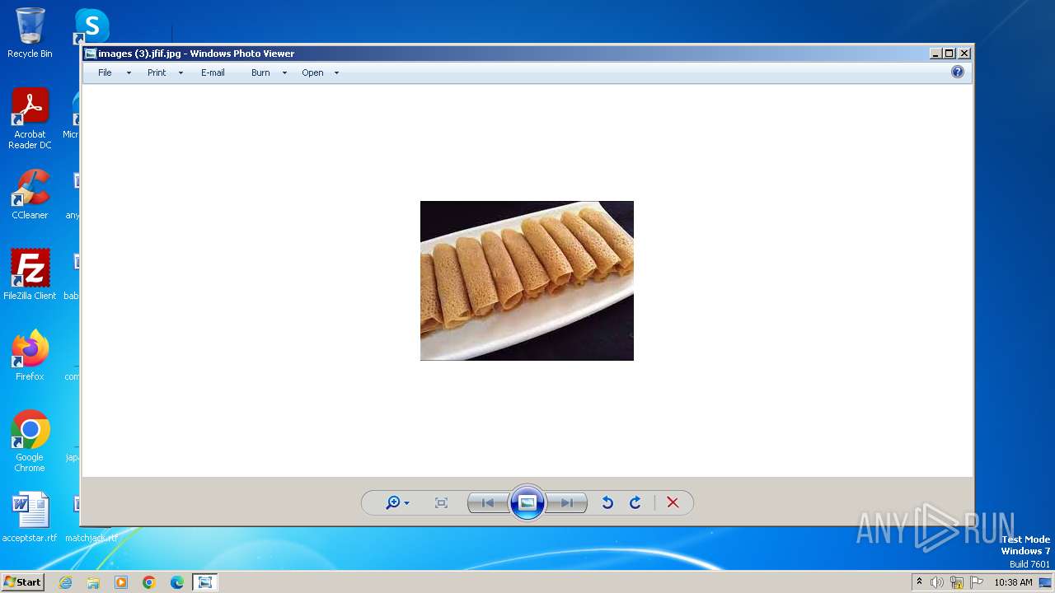The image size is (1055, 593).
Task: Click the Photo Viewer Help icon
Action: coord(957,72)
